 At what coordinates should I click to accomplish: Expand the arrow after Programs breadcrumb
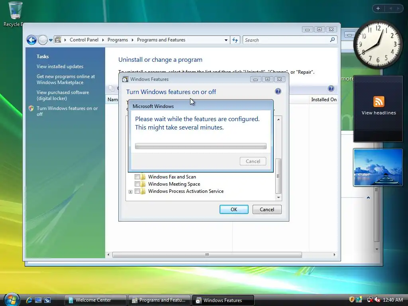click(x=132, y=40)
